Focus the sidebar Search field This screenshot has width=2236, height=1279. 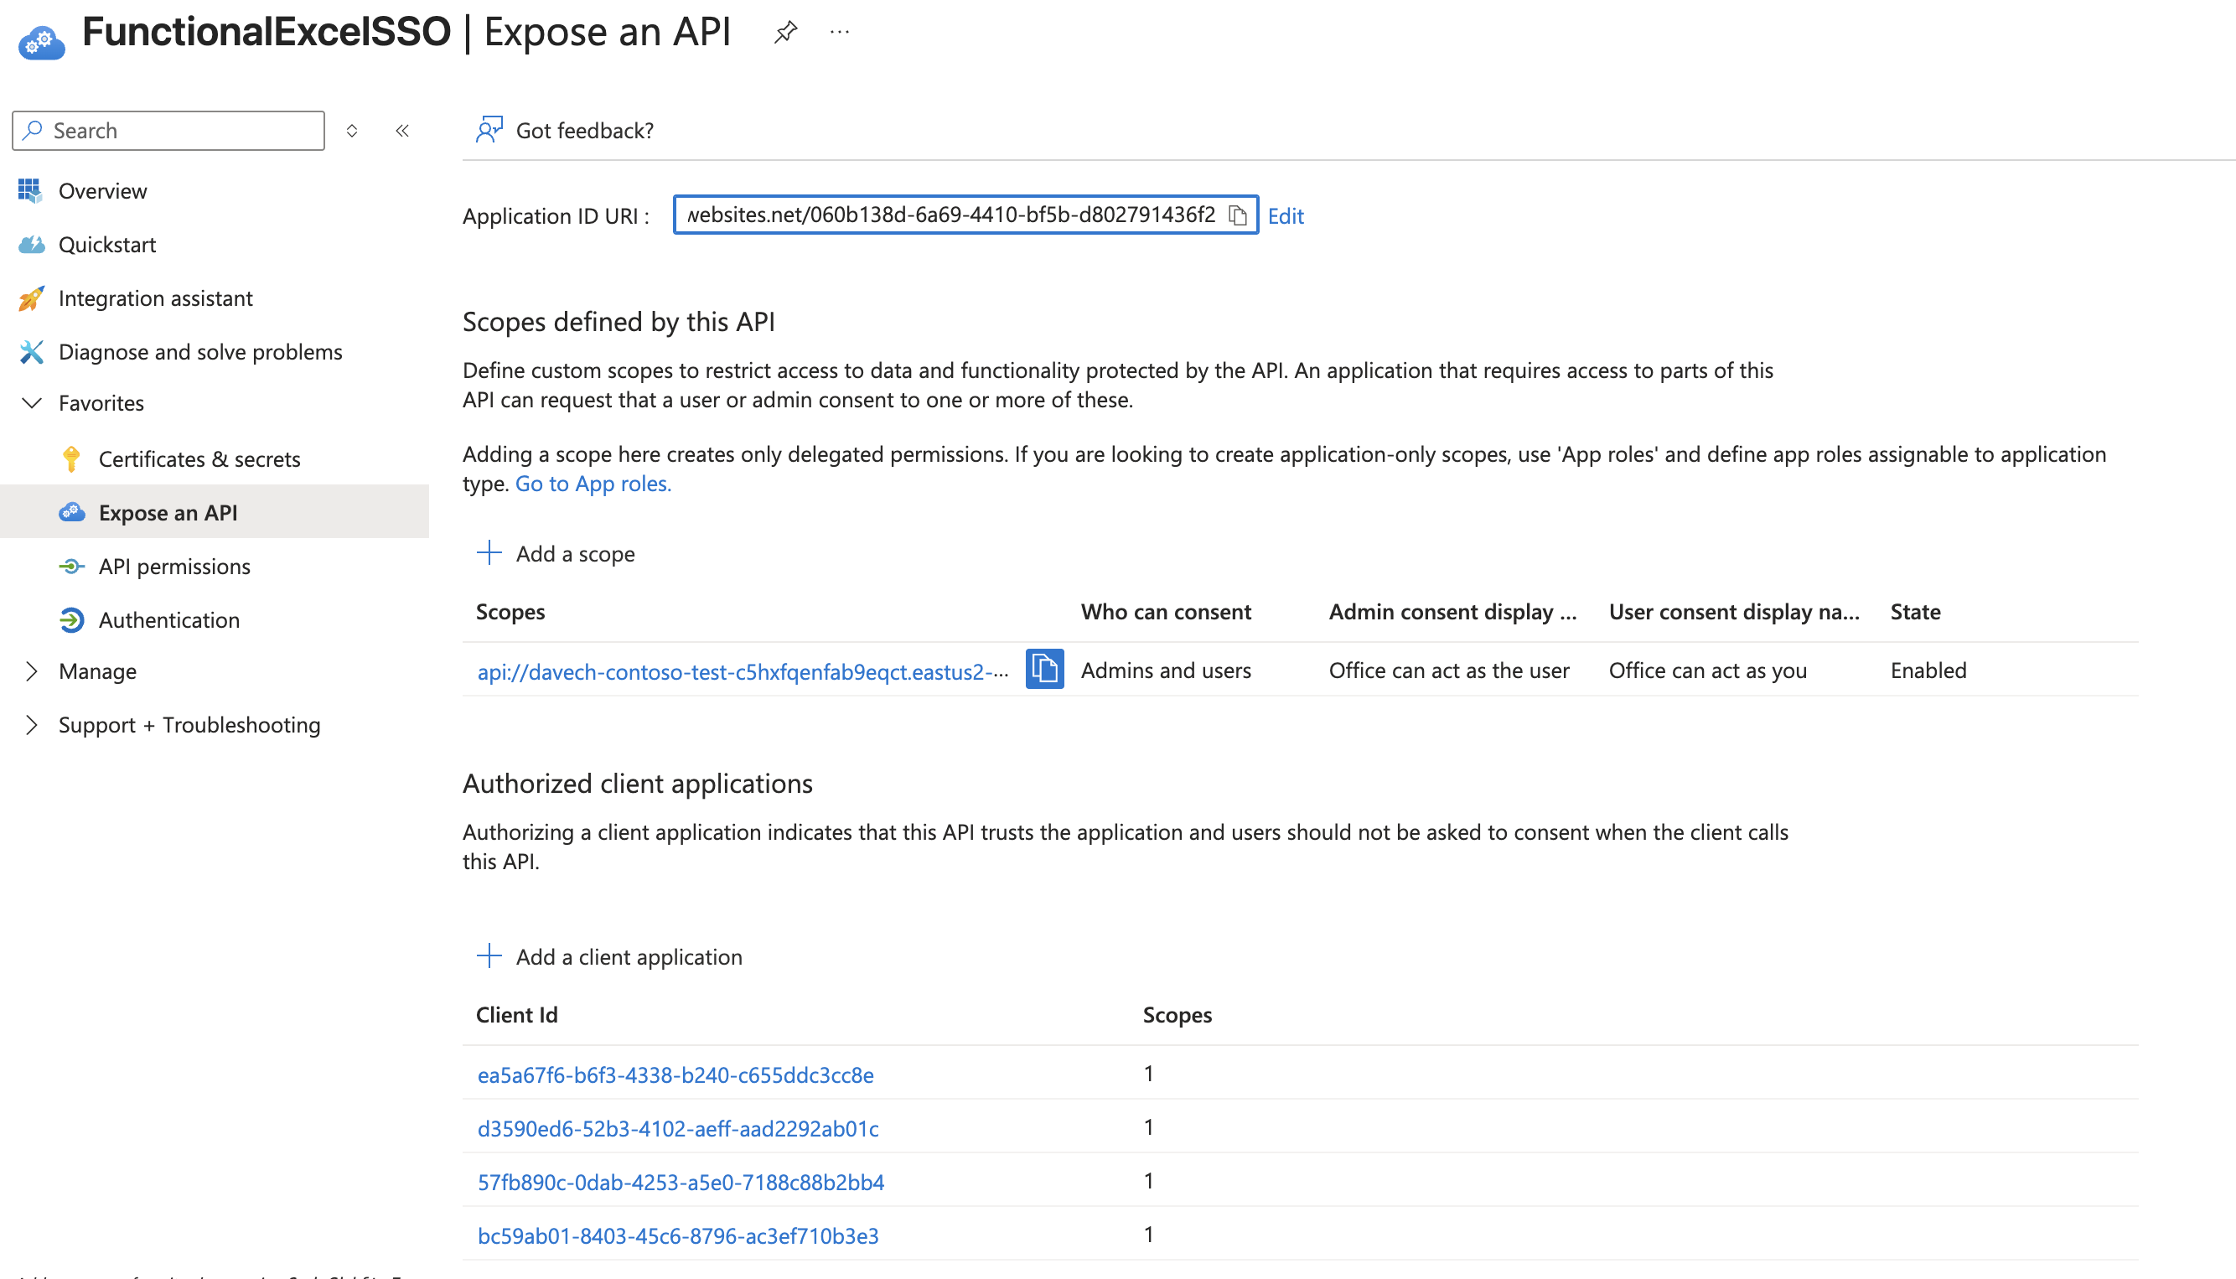click(168, 131)
